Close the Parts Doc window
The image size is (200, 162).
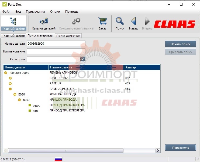pos(193,5)
